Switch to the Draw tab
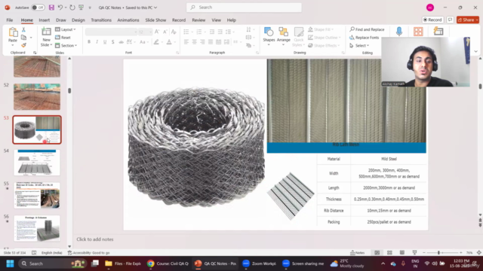483x271 pixels. pyautogui.click(x=61, y=20)
